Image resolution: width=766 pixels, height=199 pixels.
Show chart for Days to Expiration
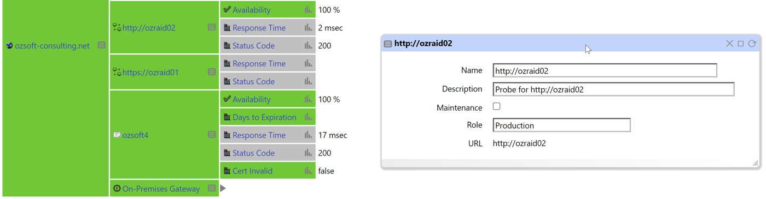(309, 117)
